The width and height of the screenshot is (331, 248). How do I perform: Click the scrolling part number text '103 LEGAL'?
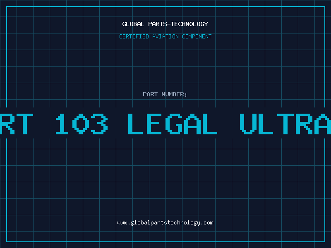pyautogui.click(x=137, y=124)
